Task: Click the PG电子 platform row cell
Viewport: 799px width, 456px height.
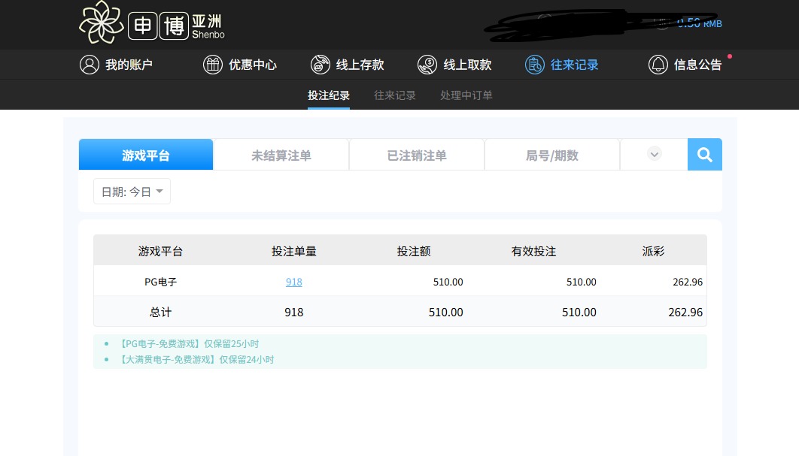Action: [160, 282]
